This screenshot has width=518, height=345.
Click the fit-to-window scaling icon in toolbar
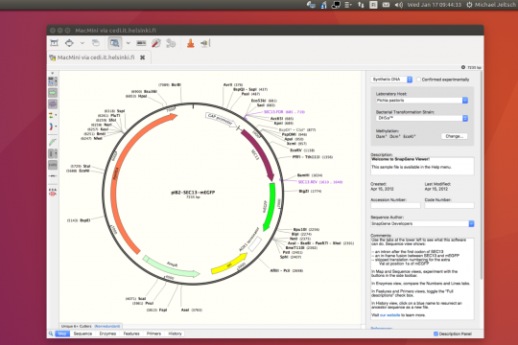(69, 43)
